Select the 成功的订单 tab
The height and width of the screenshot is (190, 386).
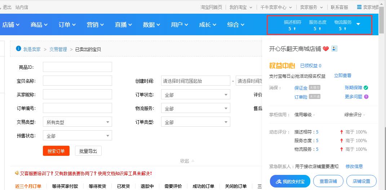click(203, 186)
